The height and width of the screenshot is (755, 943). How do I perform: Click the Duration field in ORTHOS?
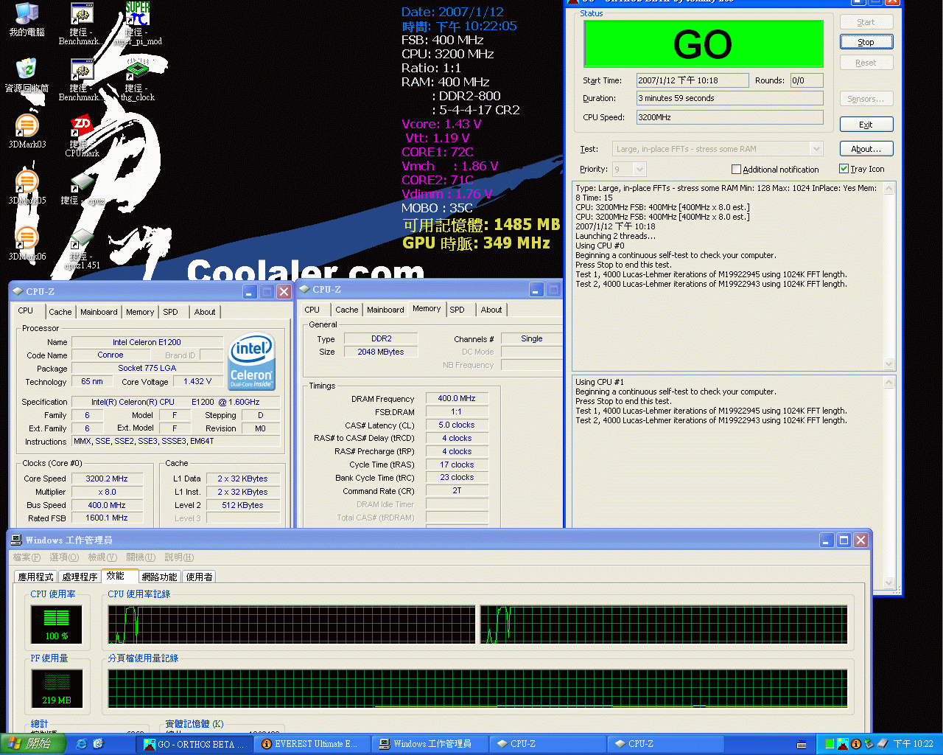coord(729,98)
